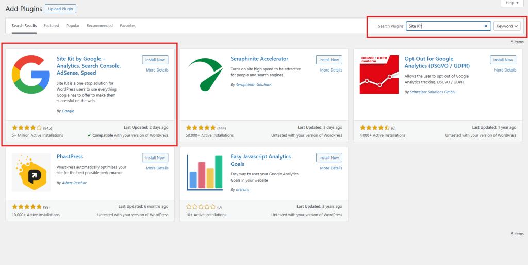The width and height of the screenshot is (528, 265).
Task: Click the Site Kit by Google logo icon
Action: coord(31,74)
